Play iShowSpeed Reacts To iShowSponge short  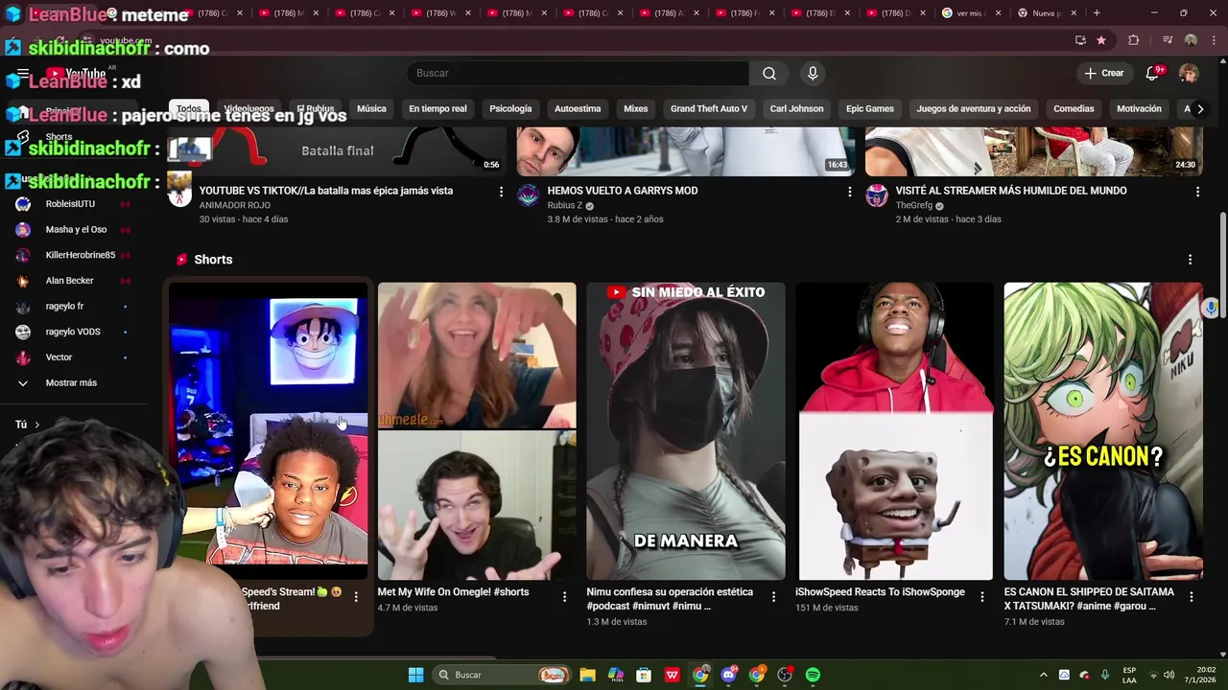point(894,431)
